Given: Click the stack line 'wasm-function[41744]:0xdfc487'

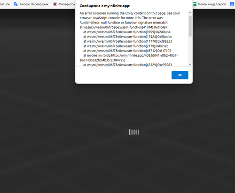Looking at the screenshot, I should tap(124, 27).
